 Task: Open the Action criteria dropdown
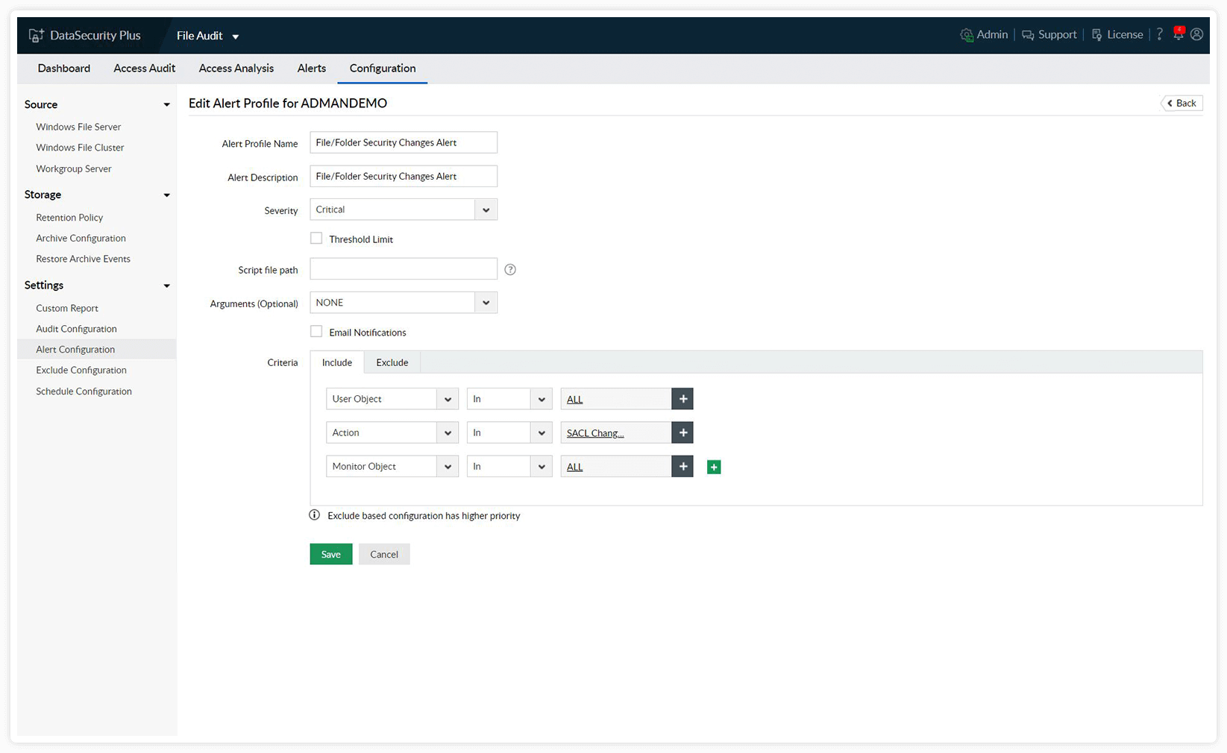[392, 432]
